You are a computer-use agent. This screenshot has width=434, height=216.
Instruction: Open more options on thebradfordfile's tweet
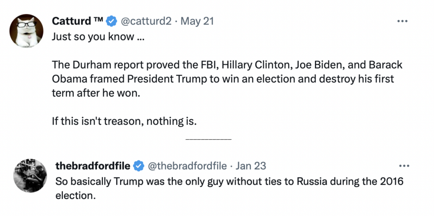tap(404, 166)
